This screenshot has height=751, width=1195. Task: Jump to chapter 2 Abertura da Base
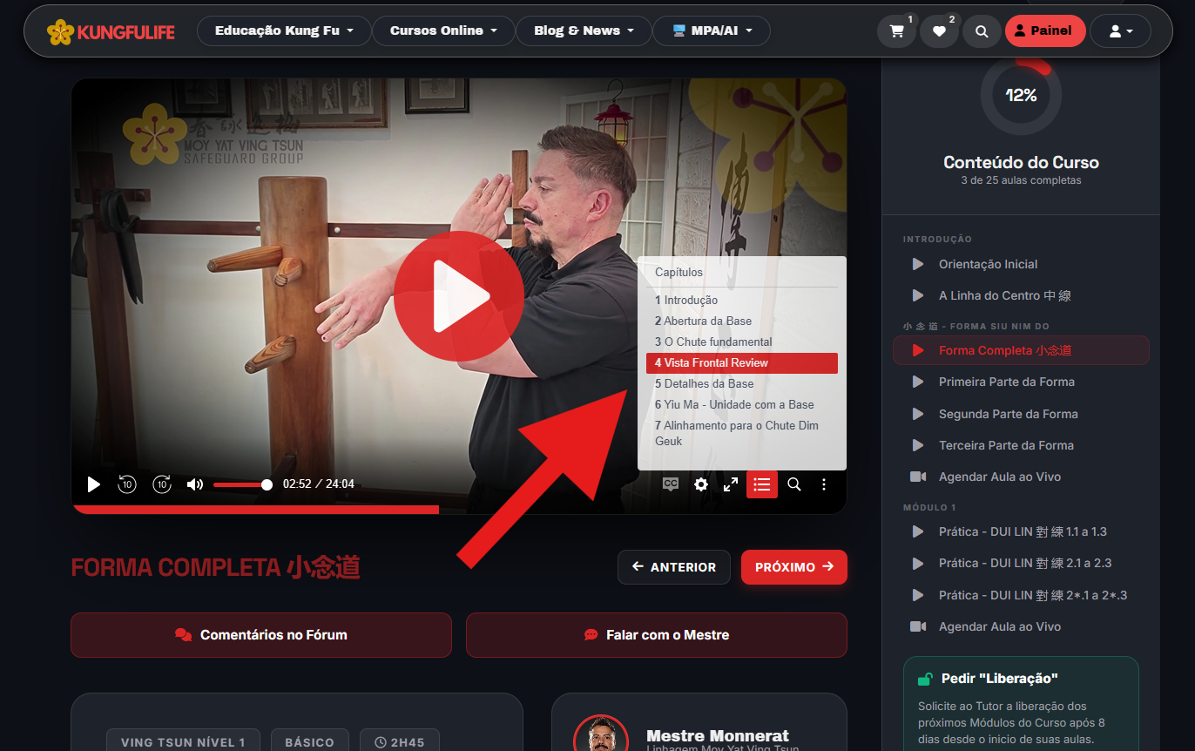(742, 321)
